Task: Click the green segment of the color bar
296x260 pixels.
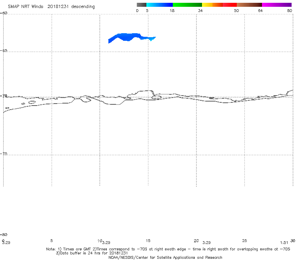Action: (x=187, y=5)
